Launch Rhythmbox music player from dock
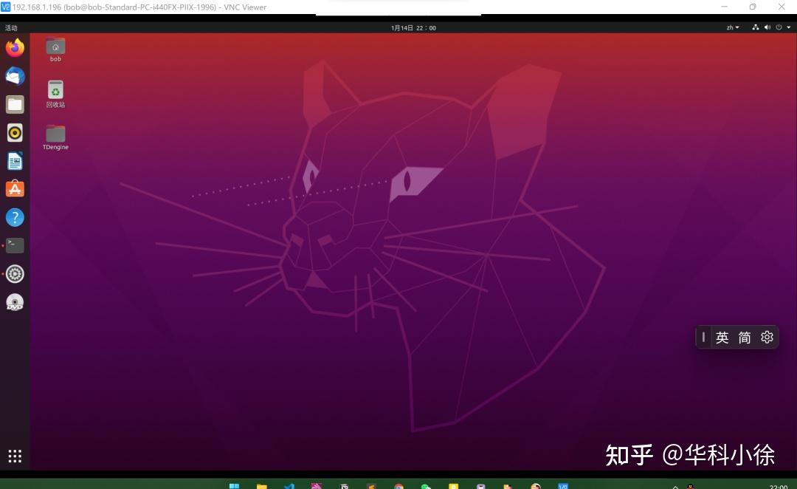 [15, 133]
